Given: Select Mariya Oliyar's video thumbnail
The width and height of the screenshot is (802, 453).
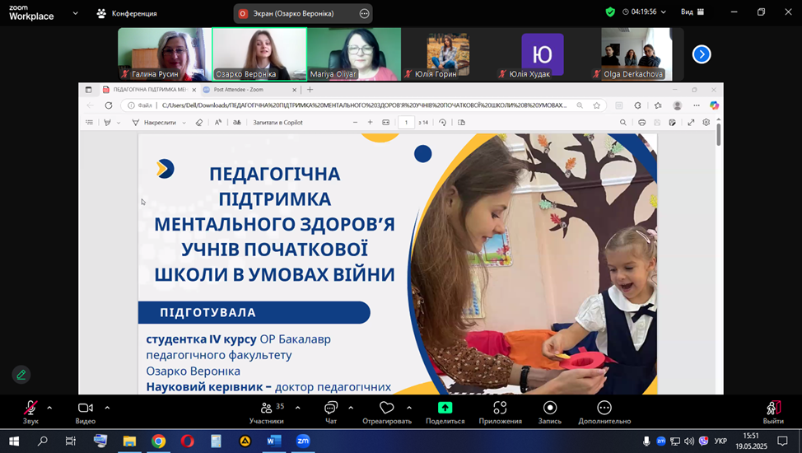Looking at the screenshot, I should point(354,54).
